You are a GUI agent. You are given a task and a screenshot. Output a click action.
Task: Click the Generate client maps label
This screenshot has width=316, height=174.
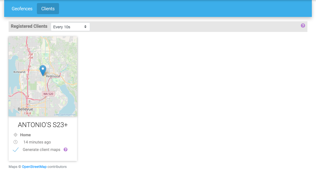(41, 150)
